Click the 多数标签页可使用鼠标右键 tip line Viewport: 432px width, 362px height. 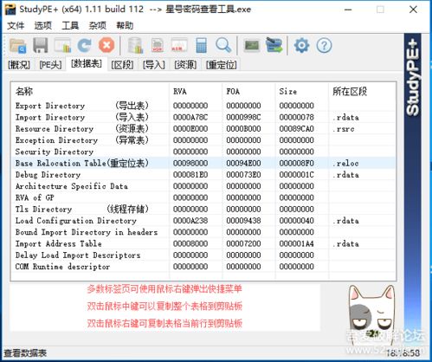click(164, 288)
